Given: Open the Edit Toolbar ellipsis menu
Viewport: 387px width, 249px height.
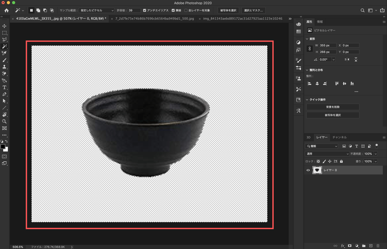Looking at the screenshot, I should pyautogui.click(x=4, y=135).
